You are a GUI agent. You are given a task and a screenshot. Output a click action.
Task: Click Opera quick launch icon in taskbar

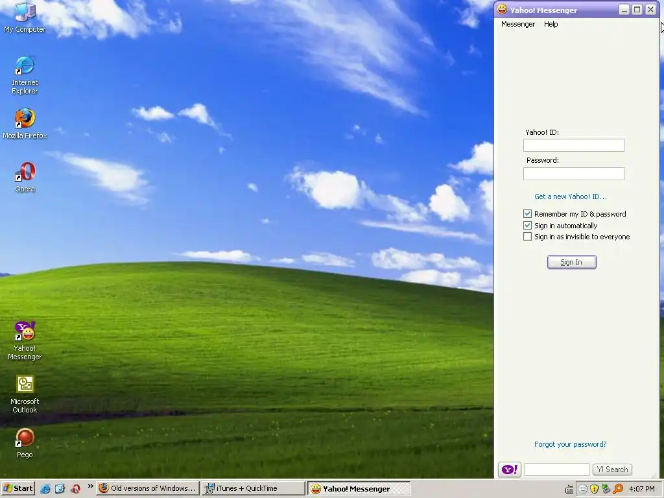(75, 489)
